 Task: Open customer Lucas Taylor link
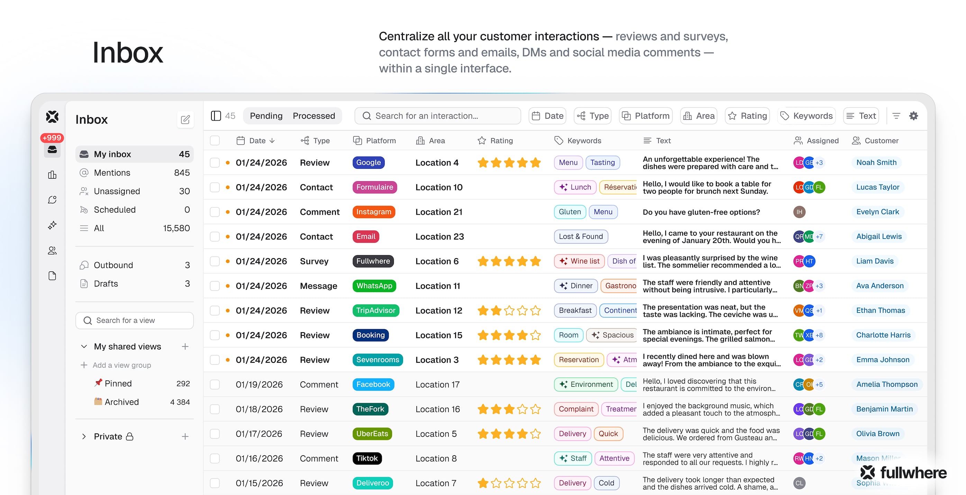pos(877,187)
